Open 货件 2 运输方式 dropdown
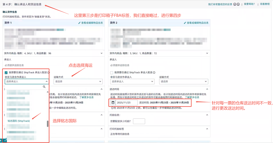This screenshot has height=143, width=273. (183, 81)
